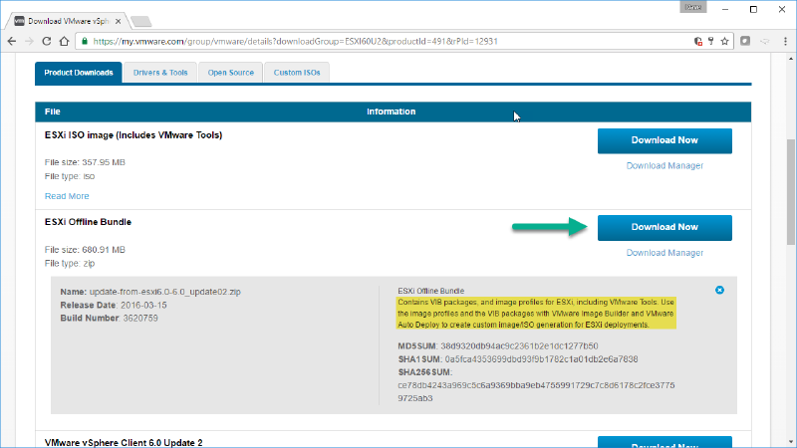The height and width of the screenshot is (448, 797).
Task: Reload the VMware download page
Action: [46, 42]
